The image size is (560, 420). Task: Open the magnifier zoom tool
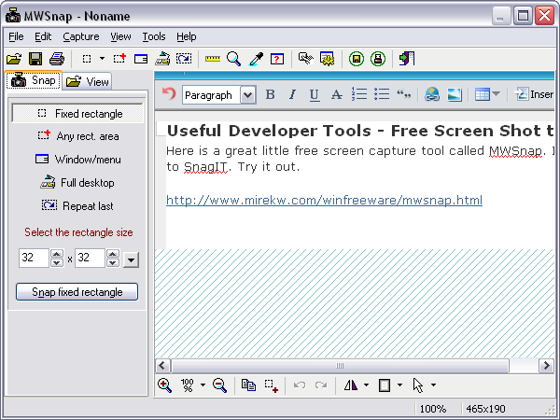coord(234,59)
